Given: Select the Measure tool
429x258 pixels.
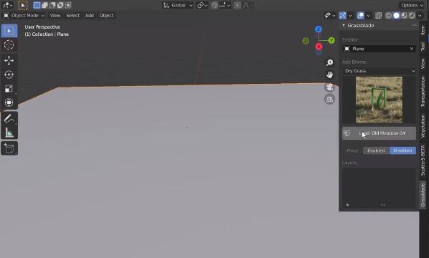Looking at the screenshot, I should coord(9,133).
